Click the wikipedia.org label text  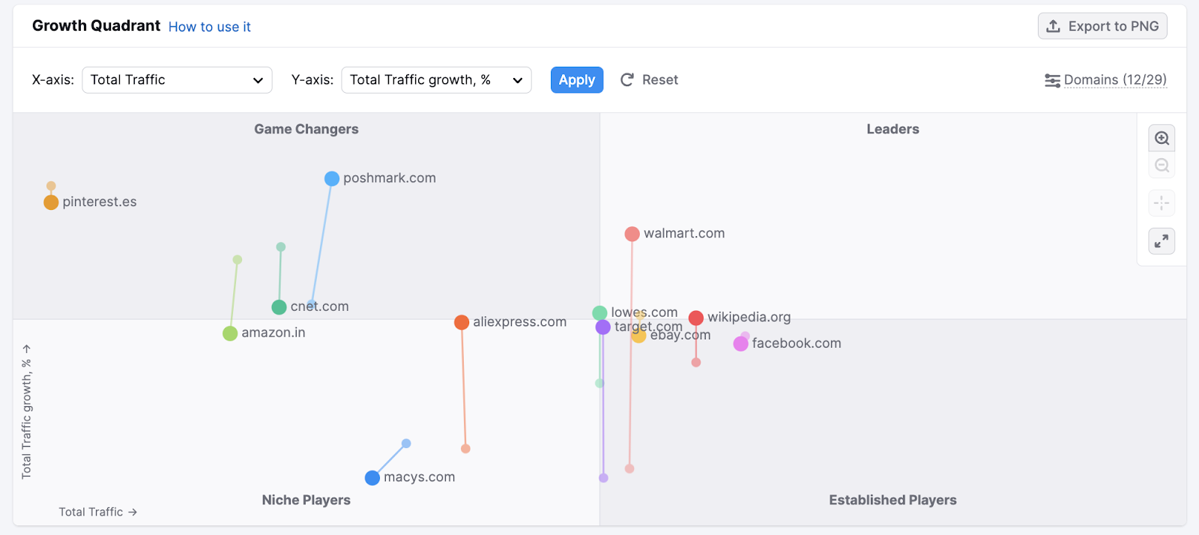tap(749, 317)
